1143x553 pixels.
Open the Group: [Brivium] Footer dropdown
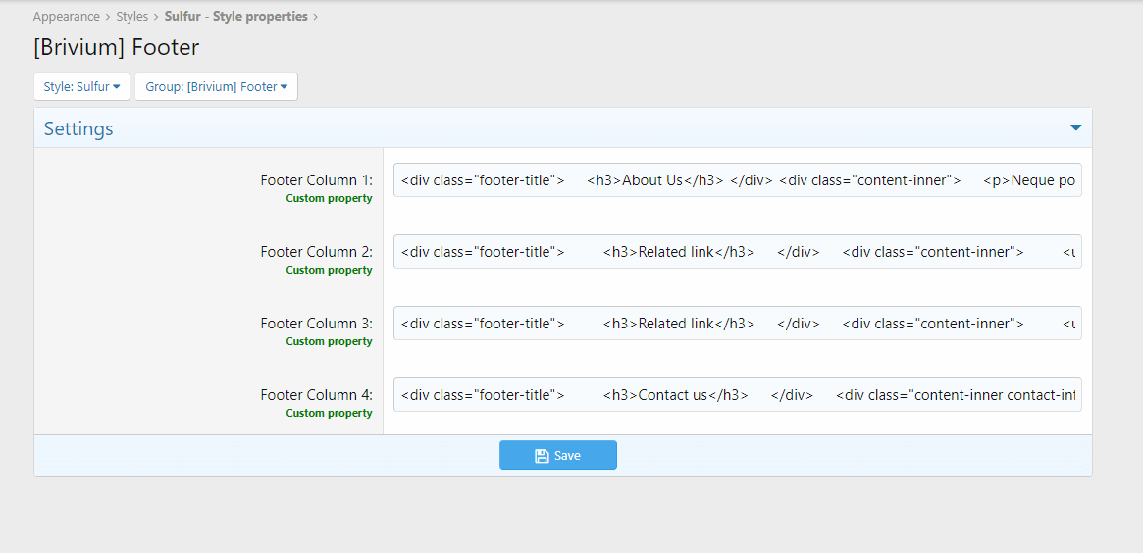[x=216, y=87]
